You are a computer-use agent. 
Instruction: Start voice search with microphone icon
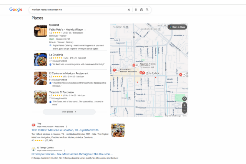136,10
